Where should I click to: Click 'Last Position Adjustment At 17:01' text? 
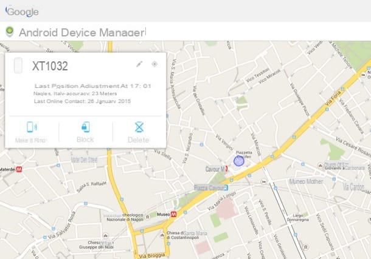point(92,86)
